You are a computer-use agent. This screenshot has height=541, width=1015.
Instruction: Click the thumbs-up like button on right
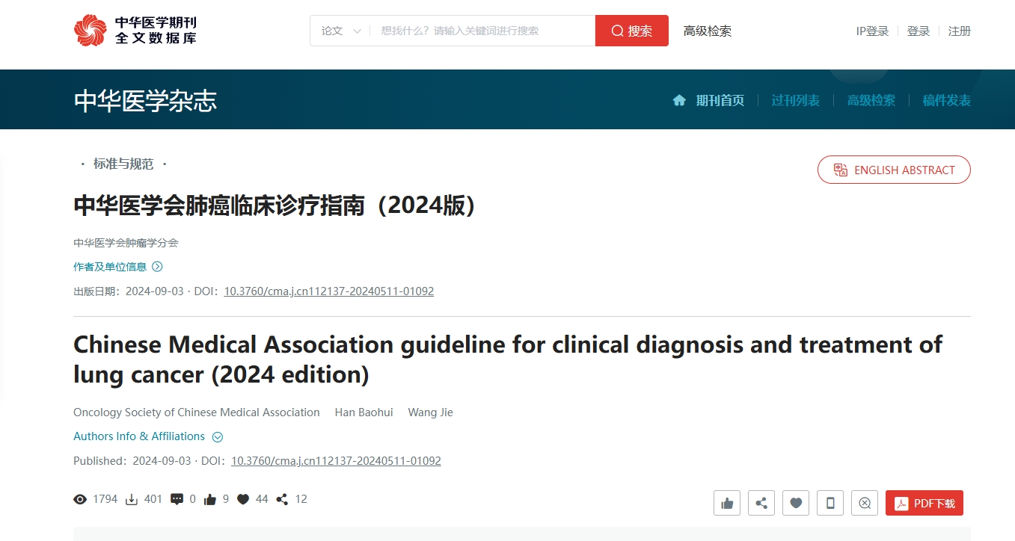727,503
